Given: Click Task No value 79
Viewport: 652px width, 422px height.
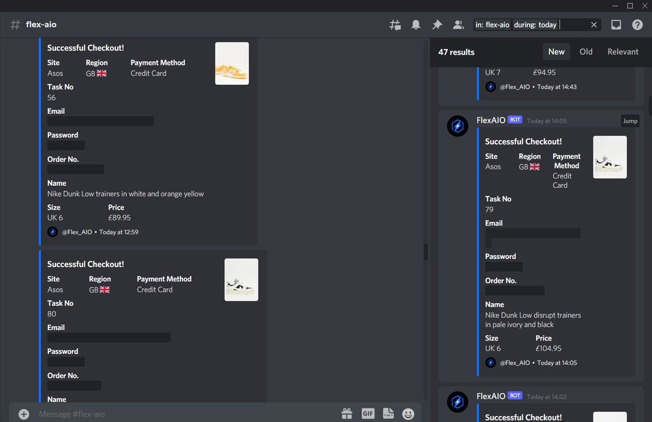Looking at the screenshot, I should click(x=490, y=209).
